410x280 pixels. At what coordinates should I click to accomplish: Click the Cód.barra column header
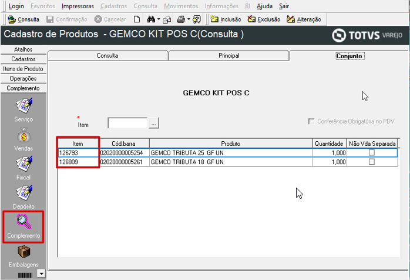[x=124, y=144]
